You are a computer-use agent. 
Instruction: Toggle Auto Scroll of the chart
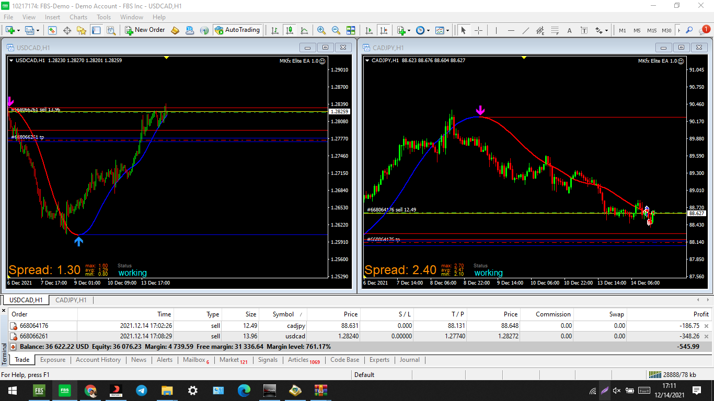[369, 30]
